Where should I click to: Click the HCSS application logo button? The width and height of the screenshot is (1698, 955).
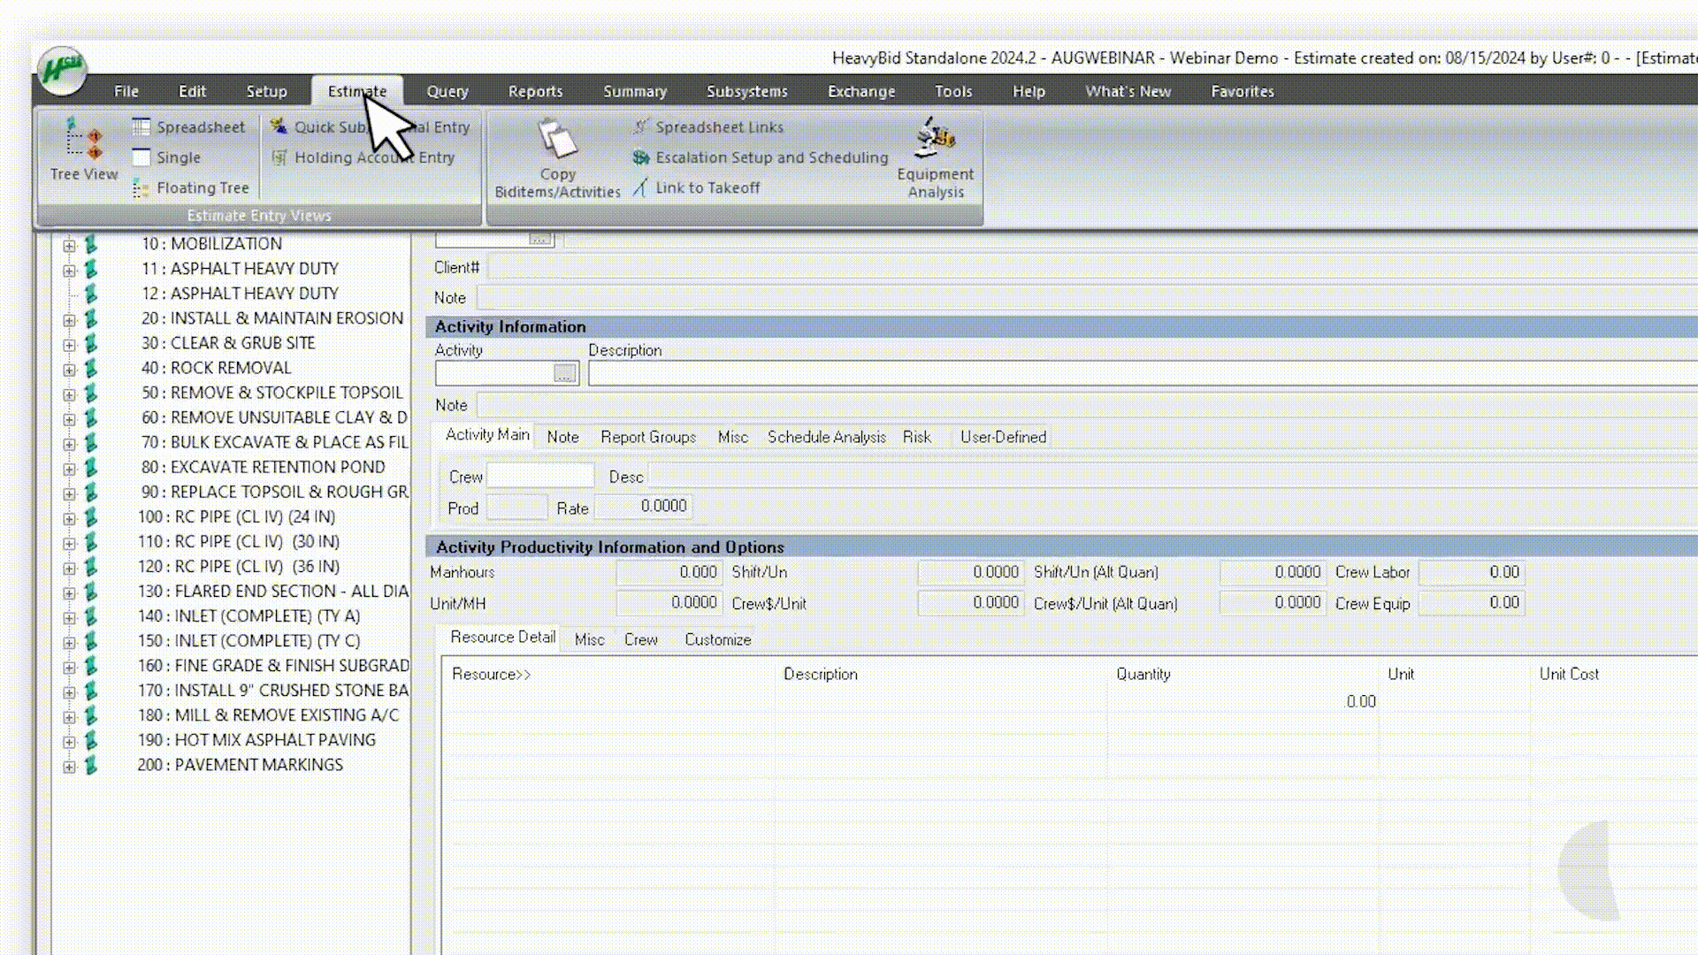(62, 69)
